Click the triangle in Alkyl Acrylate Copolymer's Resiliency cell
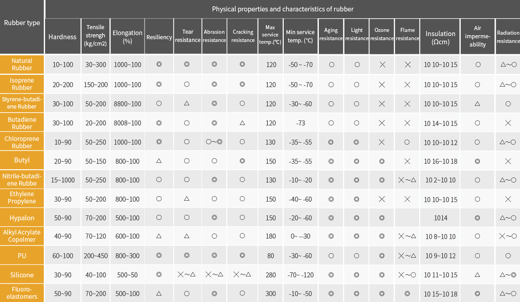520x302 pixels. [159, 236]
